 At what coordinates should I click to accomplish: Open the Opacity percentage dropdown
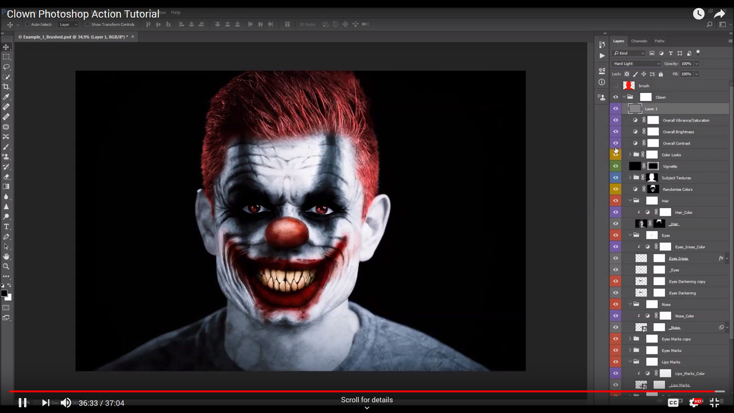pos(697,64)
